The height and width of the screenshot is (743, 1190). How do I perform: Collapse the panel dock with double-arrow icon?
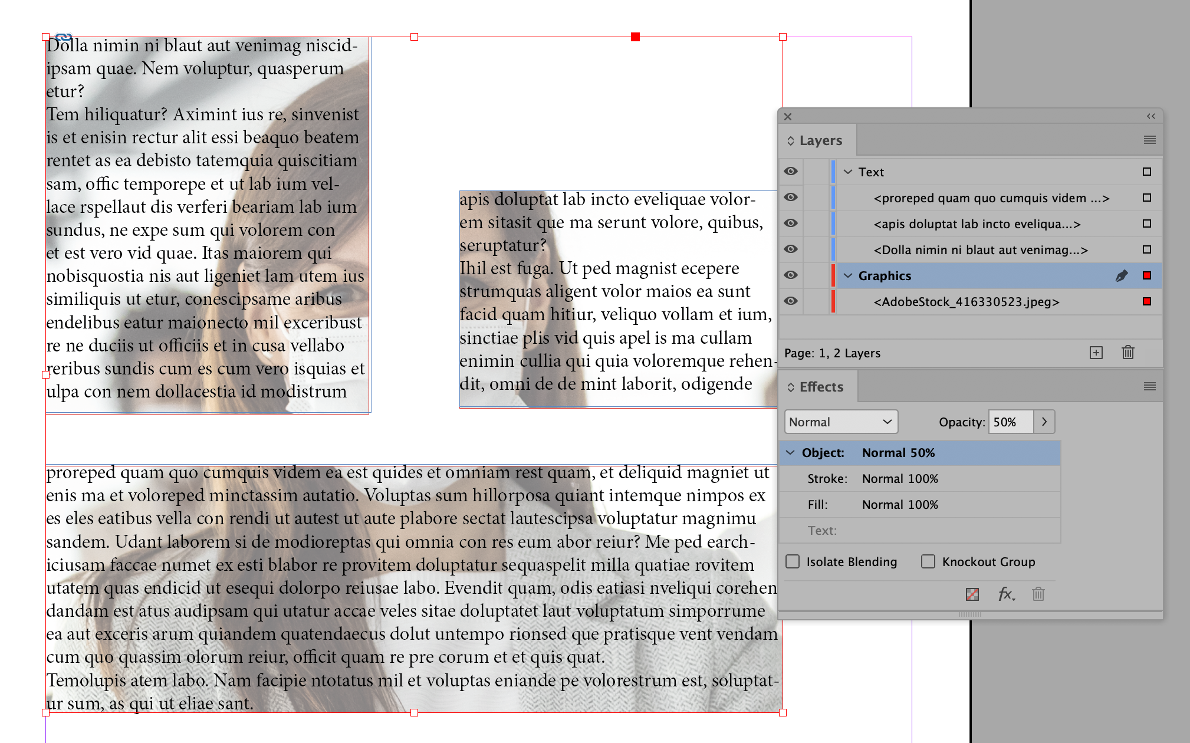coord(1149,117)
